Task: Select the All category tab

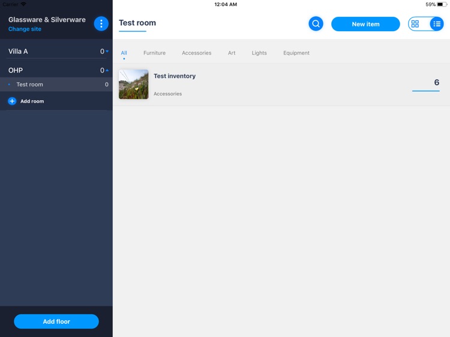Action: pyautogui.click(x=124, y=53)
